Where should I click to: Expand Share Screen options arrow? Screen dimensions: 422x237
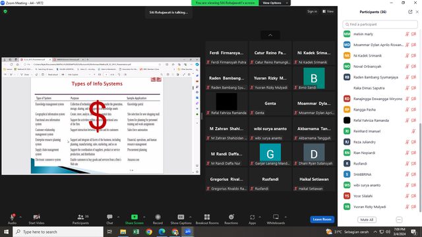point(144,217)
